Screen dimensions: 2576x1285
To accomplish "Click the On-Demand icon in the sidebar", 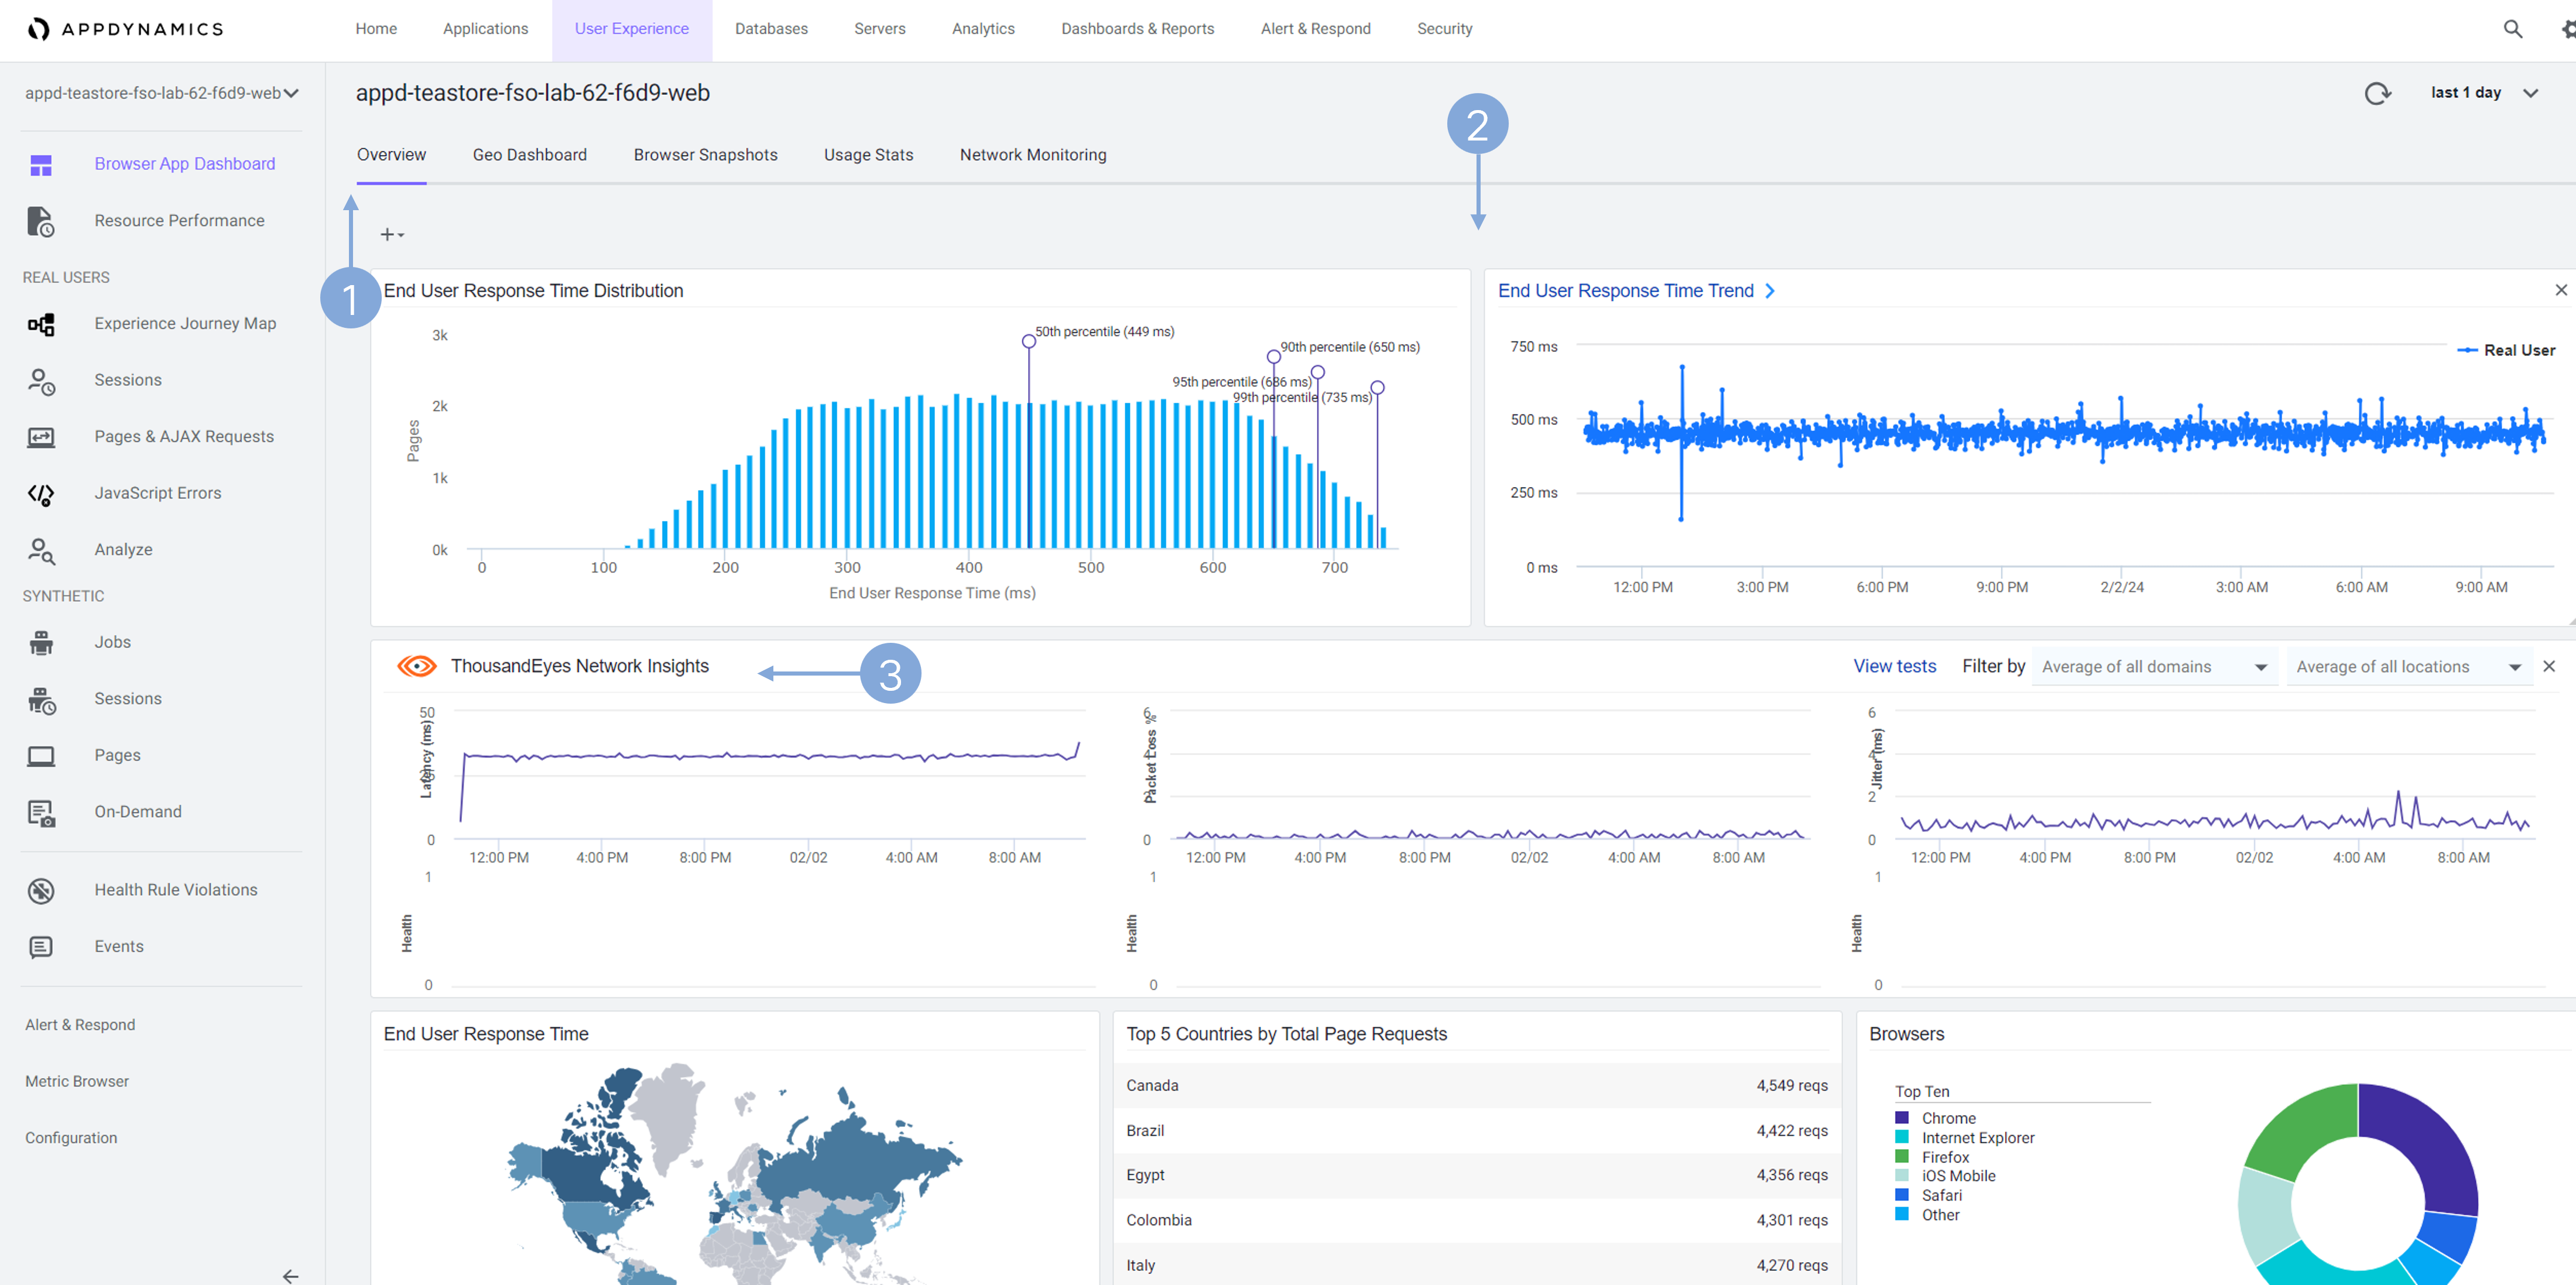I will 41,812.
